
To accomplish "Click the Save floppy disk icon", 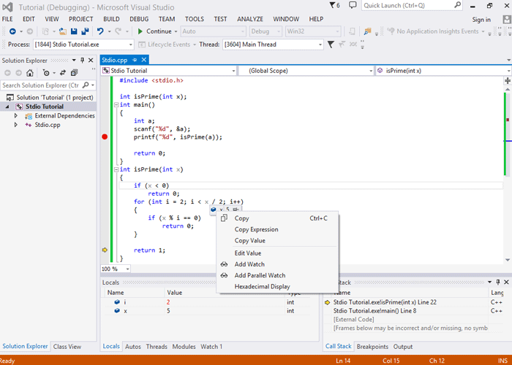I will [74, 31].
